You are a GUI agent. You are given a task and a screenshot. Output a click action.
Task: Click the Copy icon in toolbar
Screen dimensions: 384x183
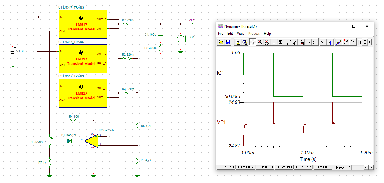238,42
